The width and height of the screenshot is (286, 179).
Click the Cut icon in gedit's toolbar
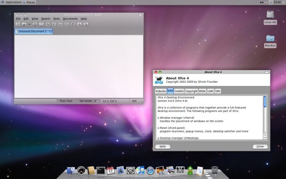[x=60, y=24]
